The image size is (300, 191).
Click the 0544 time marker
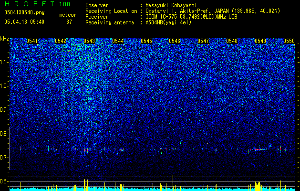(118, 41)
